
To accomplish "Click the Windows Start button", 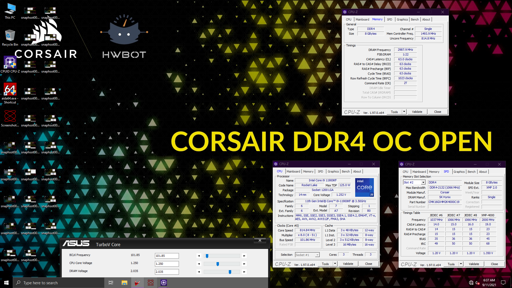I will tap(6, 283).
